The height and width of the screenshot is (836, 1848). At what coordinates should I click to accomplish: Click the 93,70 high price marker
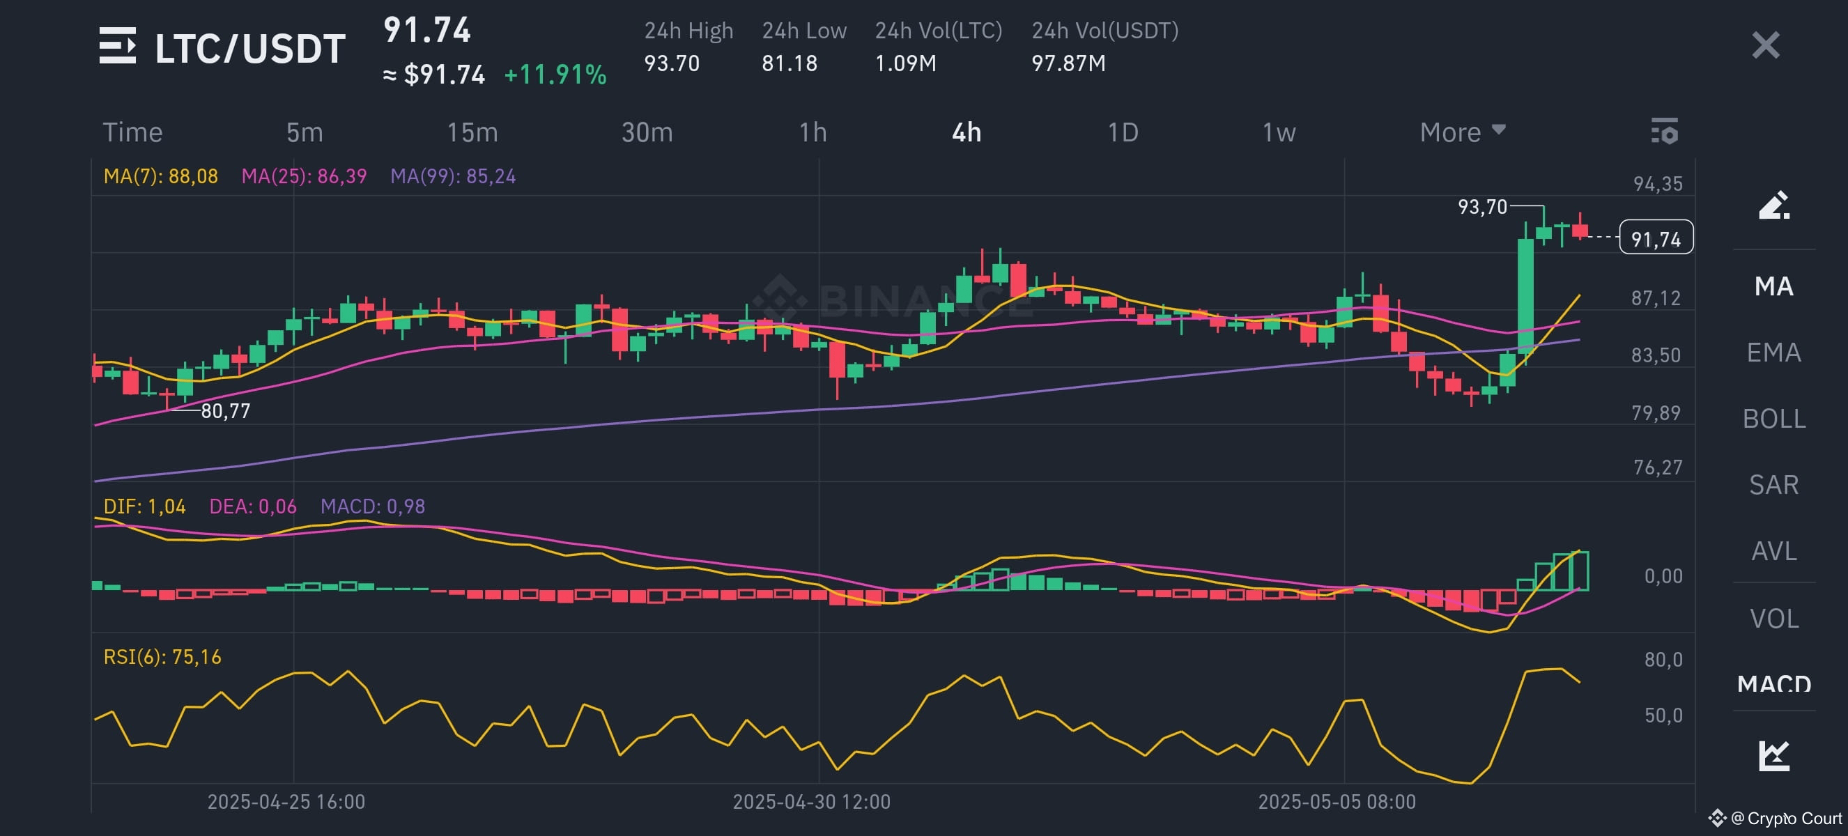(1482, 206)
